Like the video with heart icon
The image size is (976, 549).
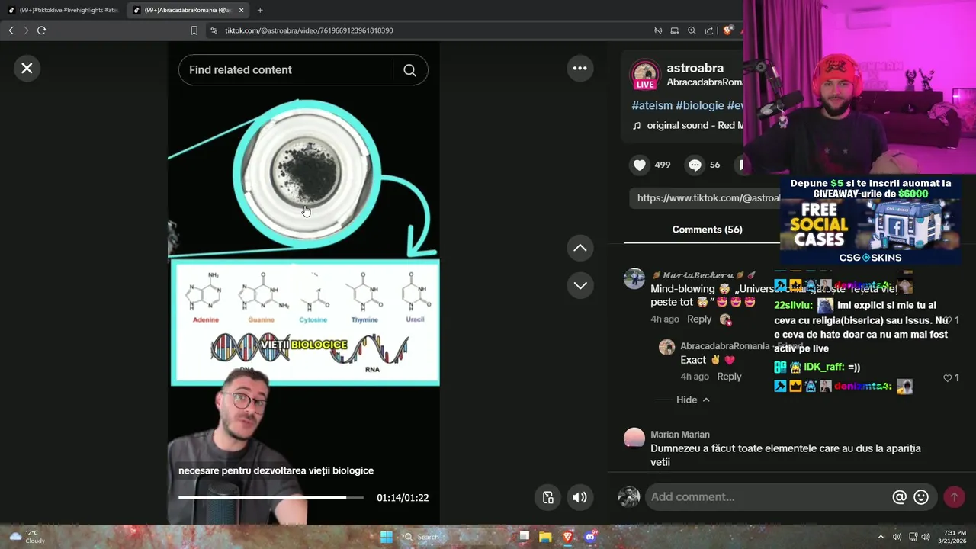point(640,165)
